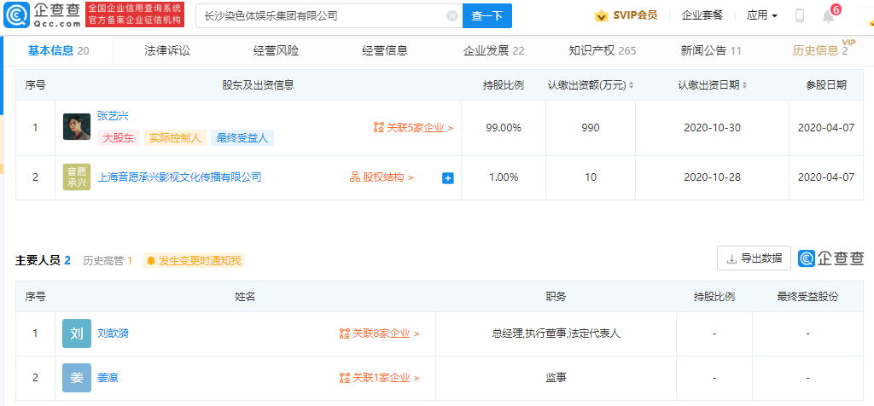Expand the blue plus icon for 上海音愿承兴
The image size is (874, 406).
click(447, 178)
